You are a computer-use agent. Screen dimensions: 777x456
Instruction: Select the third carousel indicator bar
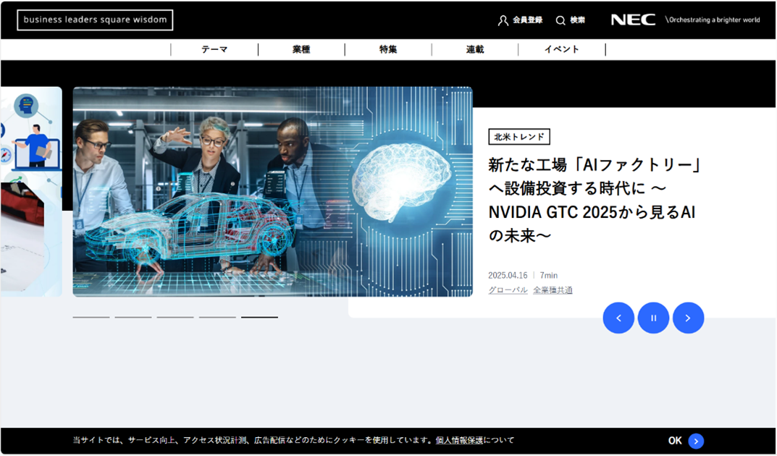pyautogui.click(x=175, y=317)
